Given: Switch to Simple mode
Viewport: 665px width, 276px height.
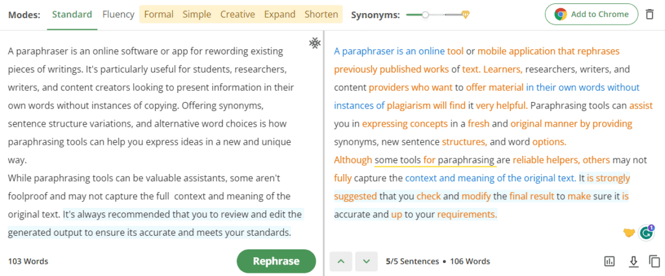Looking at the screenshot, I should coord(197,14).
